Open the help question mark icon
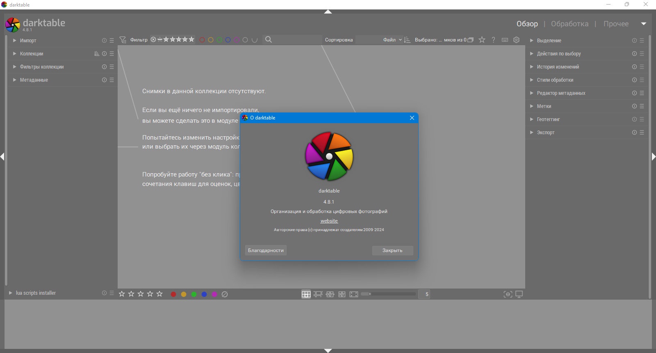The width and height of the screenshot is (656, 353). 493,40
